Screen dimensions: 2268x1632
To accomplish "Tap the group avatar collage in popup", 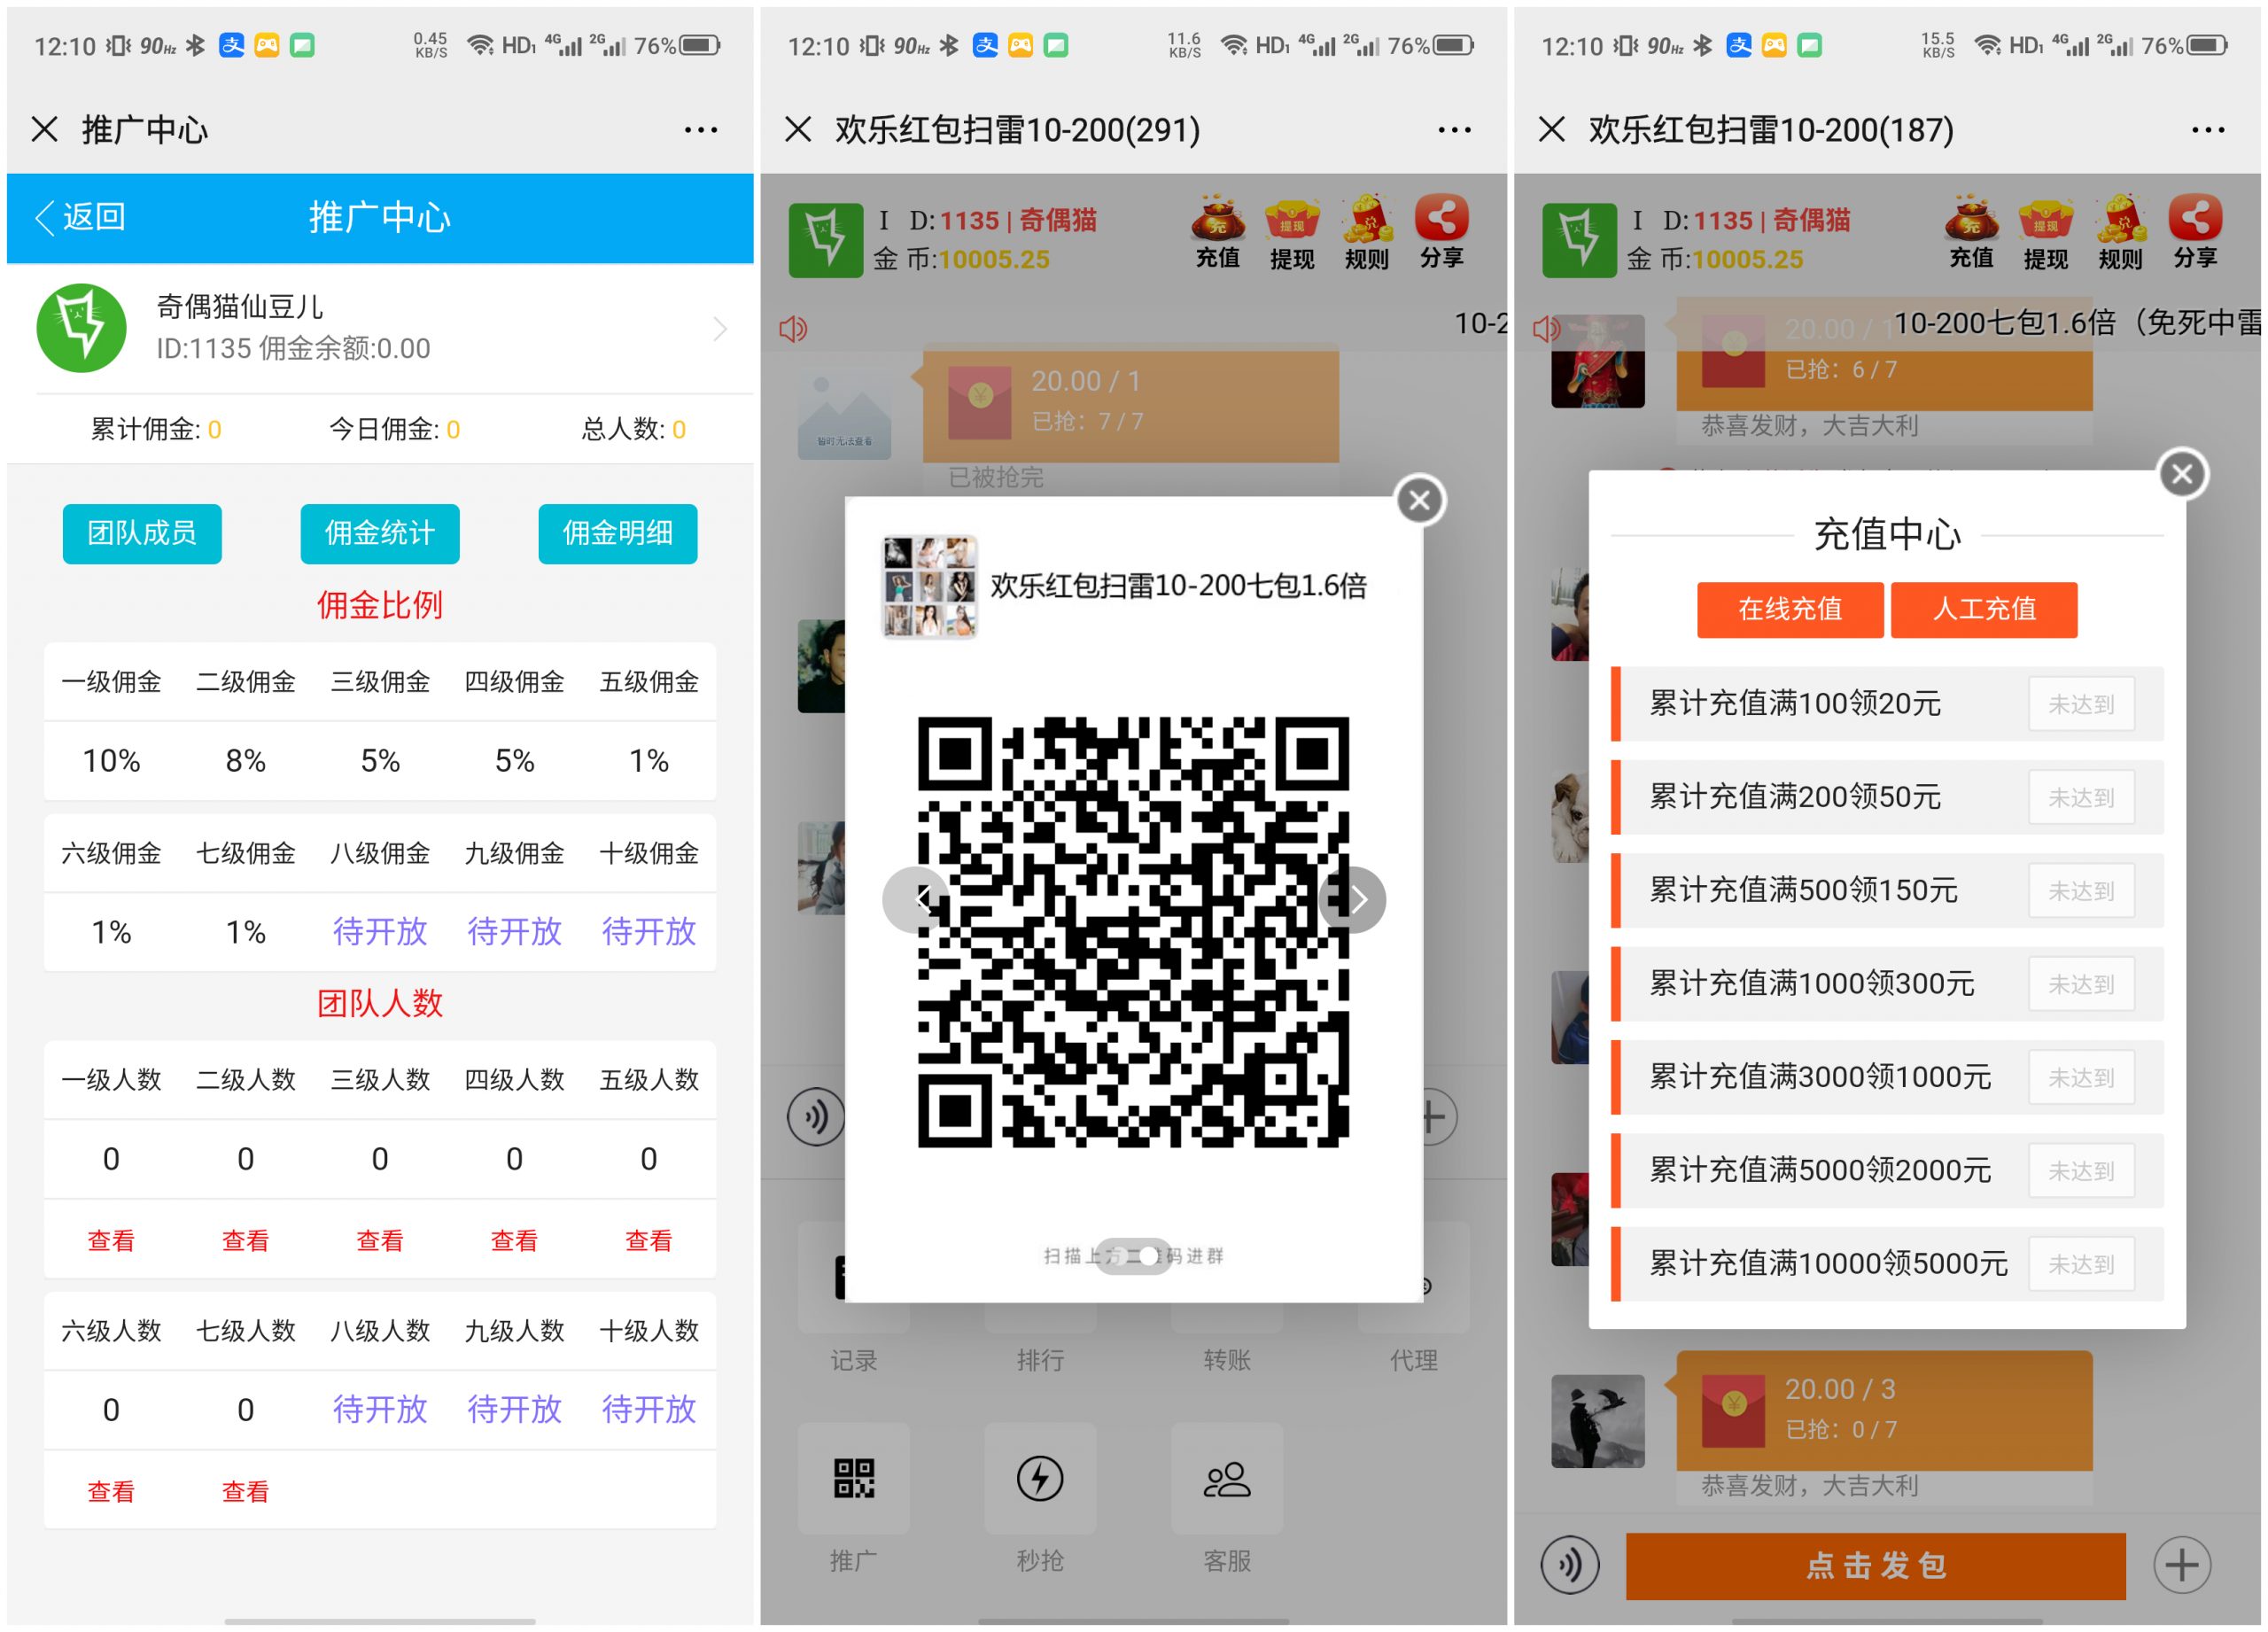I will point(929,587).
